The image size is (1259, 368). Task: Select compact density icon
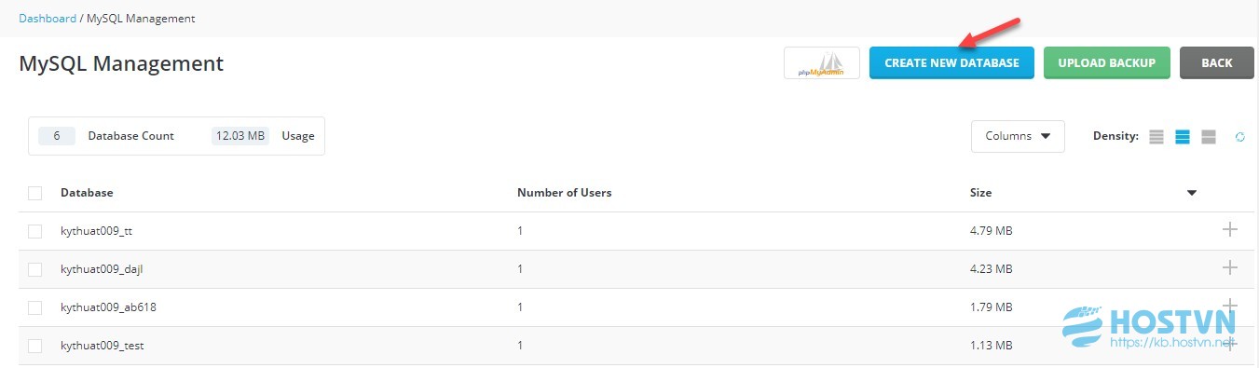pyautogui.click(x=1156, y=137)
